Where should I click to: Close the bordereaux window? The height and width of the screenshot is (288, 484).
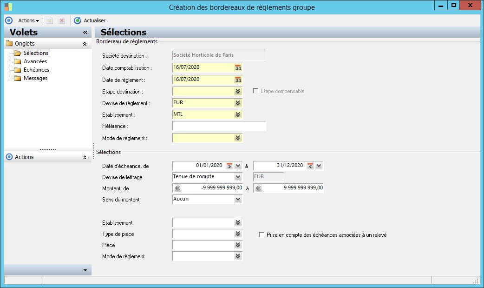pyautogui.click(x=470, y=6)
